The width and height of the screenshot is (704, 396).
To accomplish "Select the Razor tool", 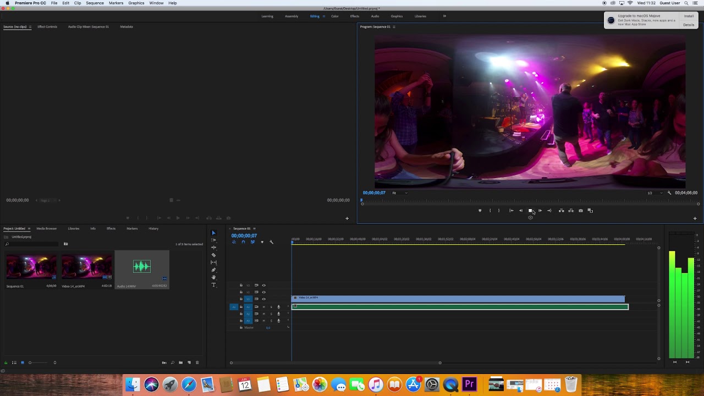I will point(213,255).
